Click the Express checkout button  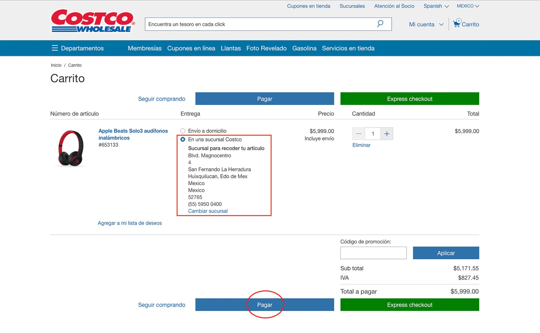[409, 304]
